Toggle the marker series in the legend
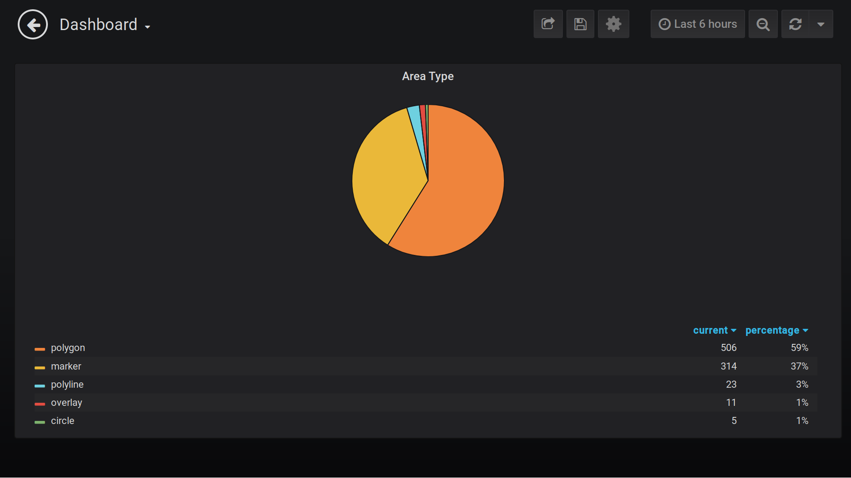The width and height of the screenshot is (851, 478). tap(66, 366)
